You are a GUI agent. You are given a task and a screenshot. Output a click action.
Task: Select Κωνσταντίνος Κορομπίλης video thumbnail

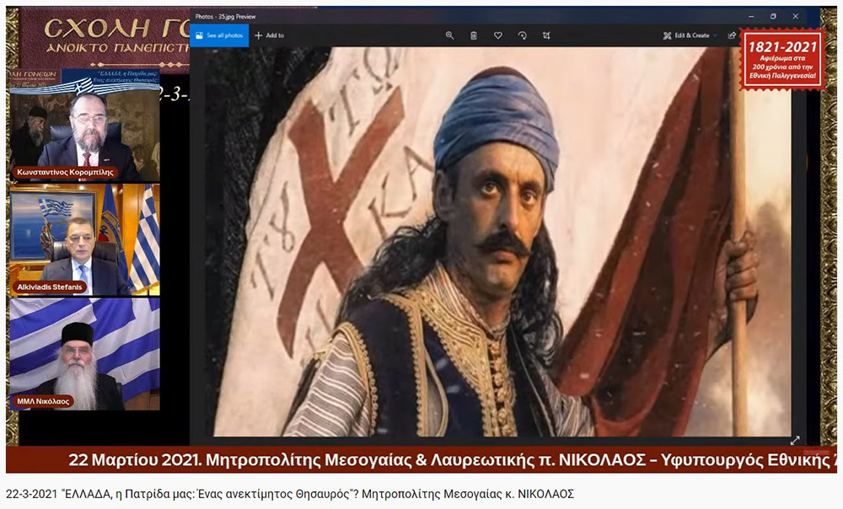[84, 125]
